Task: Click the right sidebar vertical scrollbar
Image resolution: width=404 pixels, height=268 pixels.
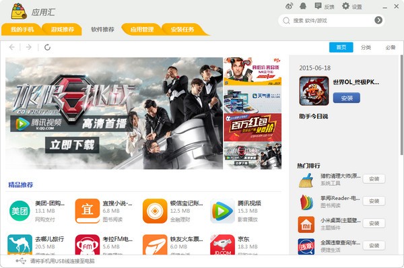Action: click(x=401, y=104)
